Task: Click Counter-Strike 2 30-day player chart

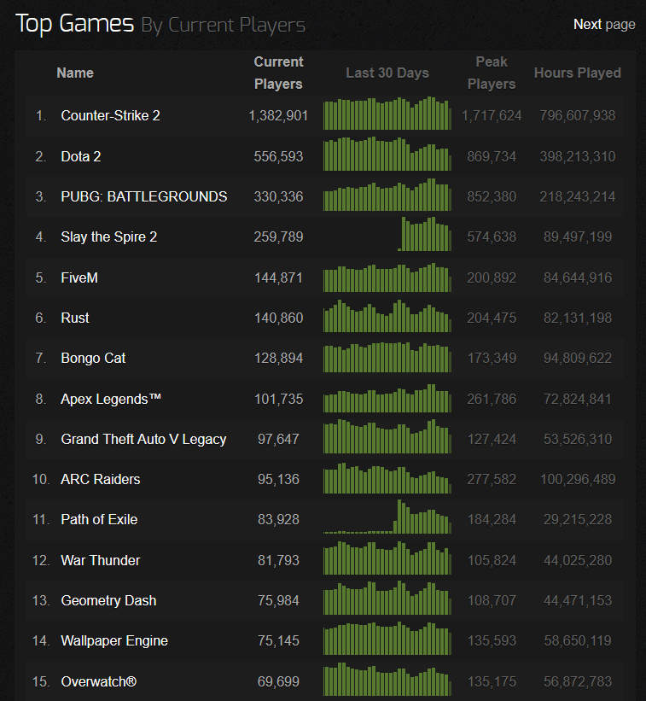Action: click(x=387, y=113)
